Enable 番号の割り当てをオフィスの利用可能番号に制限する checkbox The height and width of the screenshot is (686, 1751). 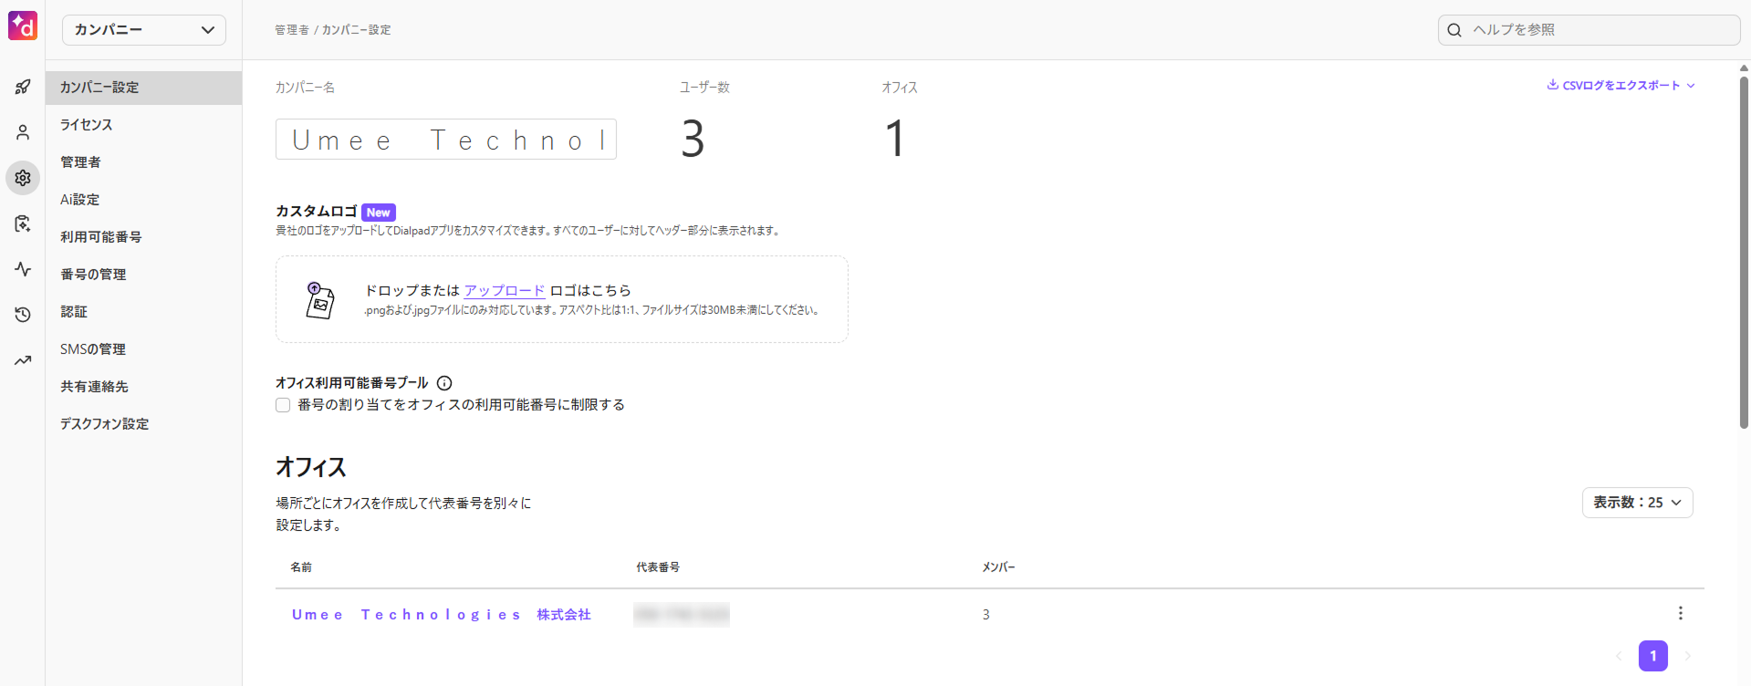(283, 405)
